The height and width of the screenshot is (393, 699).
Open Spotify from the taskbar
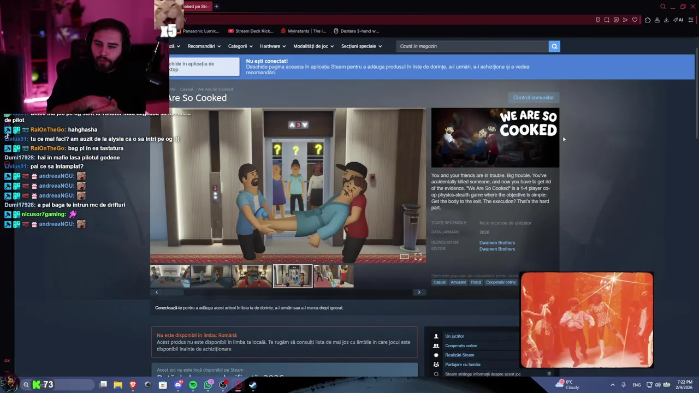click(193, 385)
